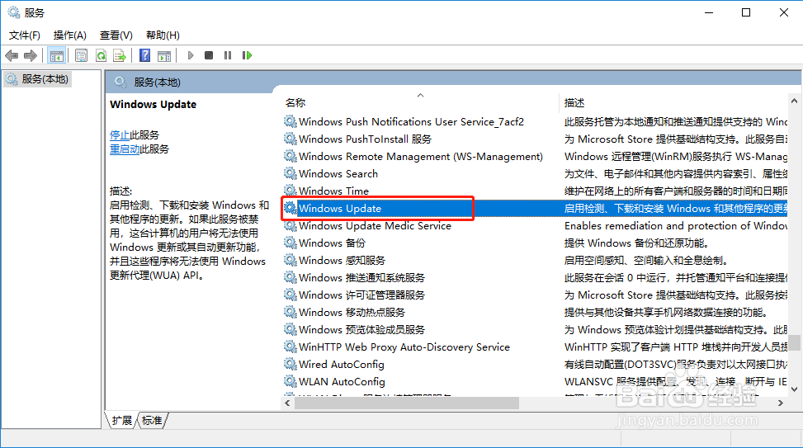Click gear icon beside Wired AutoConfig
Screen dimensions: 803x448
point(290,364)
